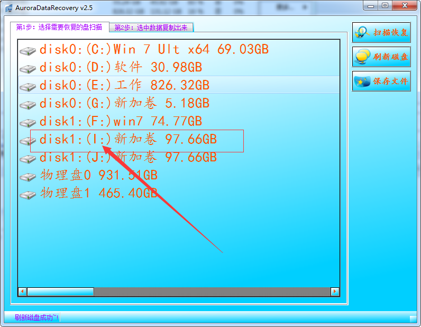Maximize the AuroraDataRecovery window

385,5
